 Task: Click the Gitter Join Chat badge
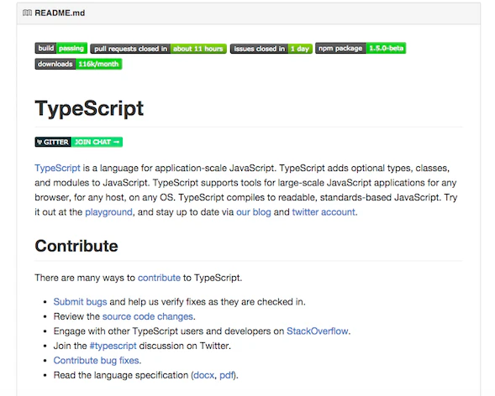pos(79,142)
